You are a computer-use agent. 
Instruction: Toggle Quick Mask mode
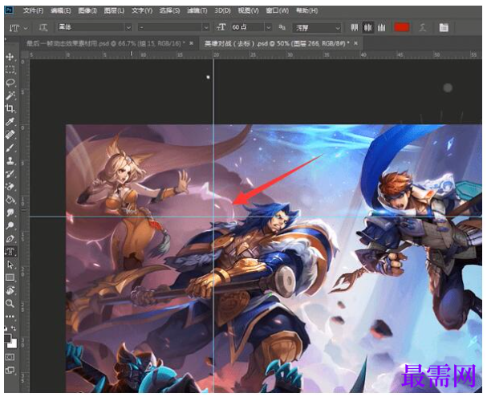point(10,357)
